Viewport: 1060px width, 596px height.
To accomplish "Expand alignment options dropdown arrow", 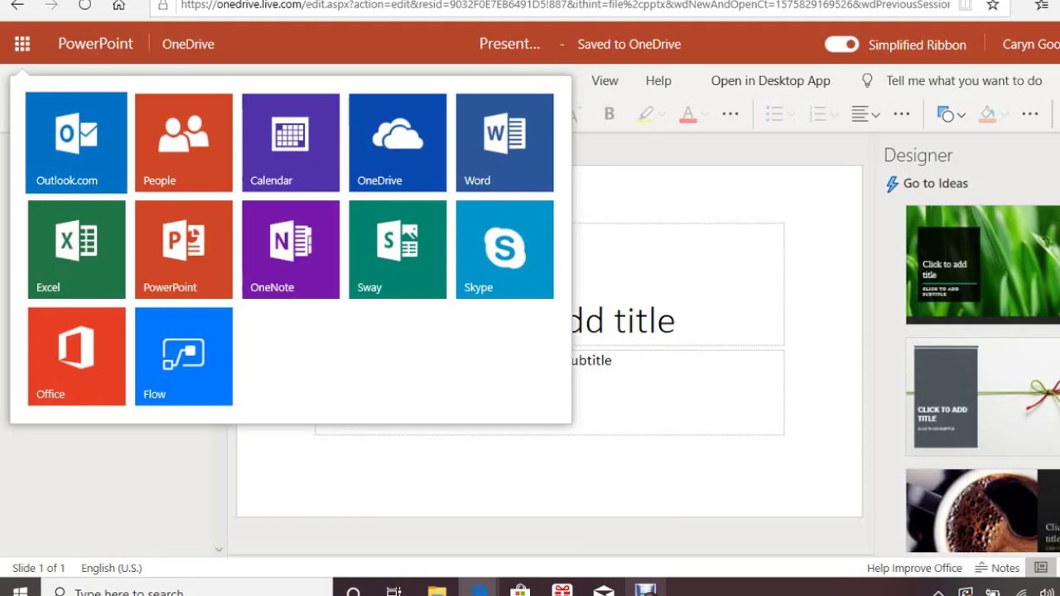I will tap(875, 114).
